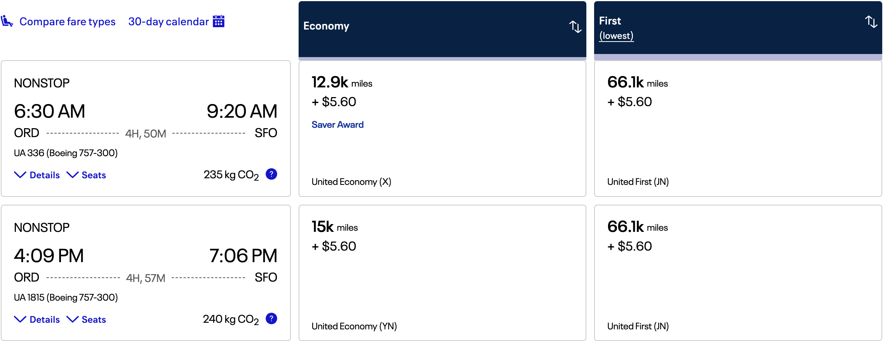Expand Details for the 4:09 PM flight
Image resolution: width=883 pixels, height=341 pixels.
[37, 320]
